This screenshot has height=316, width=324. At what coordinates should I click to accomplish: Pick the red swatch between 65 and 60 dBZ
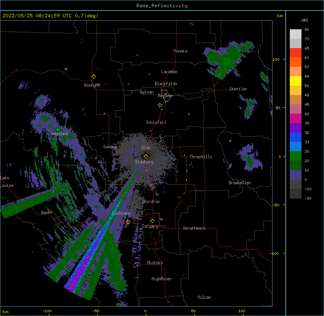point(295,53)
